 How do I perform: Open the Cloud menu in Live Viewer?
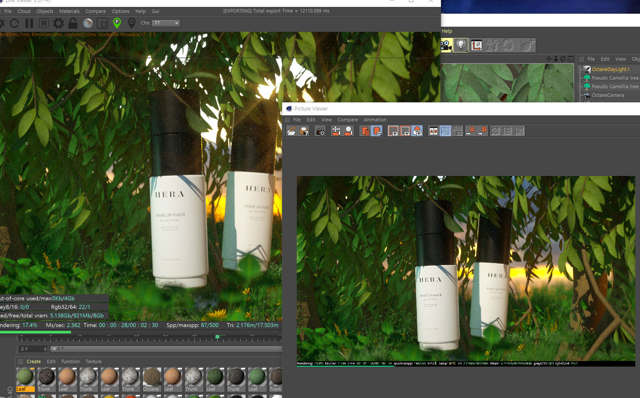(24, 11)
